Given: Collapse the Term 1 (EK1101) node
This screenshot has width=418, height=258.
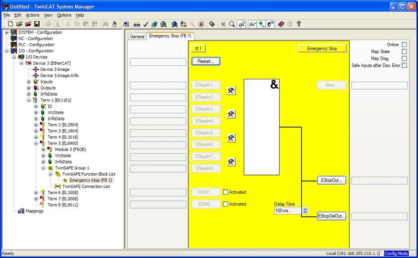Looking at the screenshot, I should 29,100.
